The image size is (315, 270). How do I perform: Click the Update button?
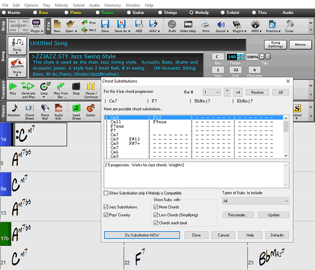tap(273, 215)
